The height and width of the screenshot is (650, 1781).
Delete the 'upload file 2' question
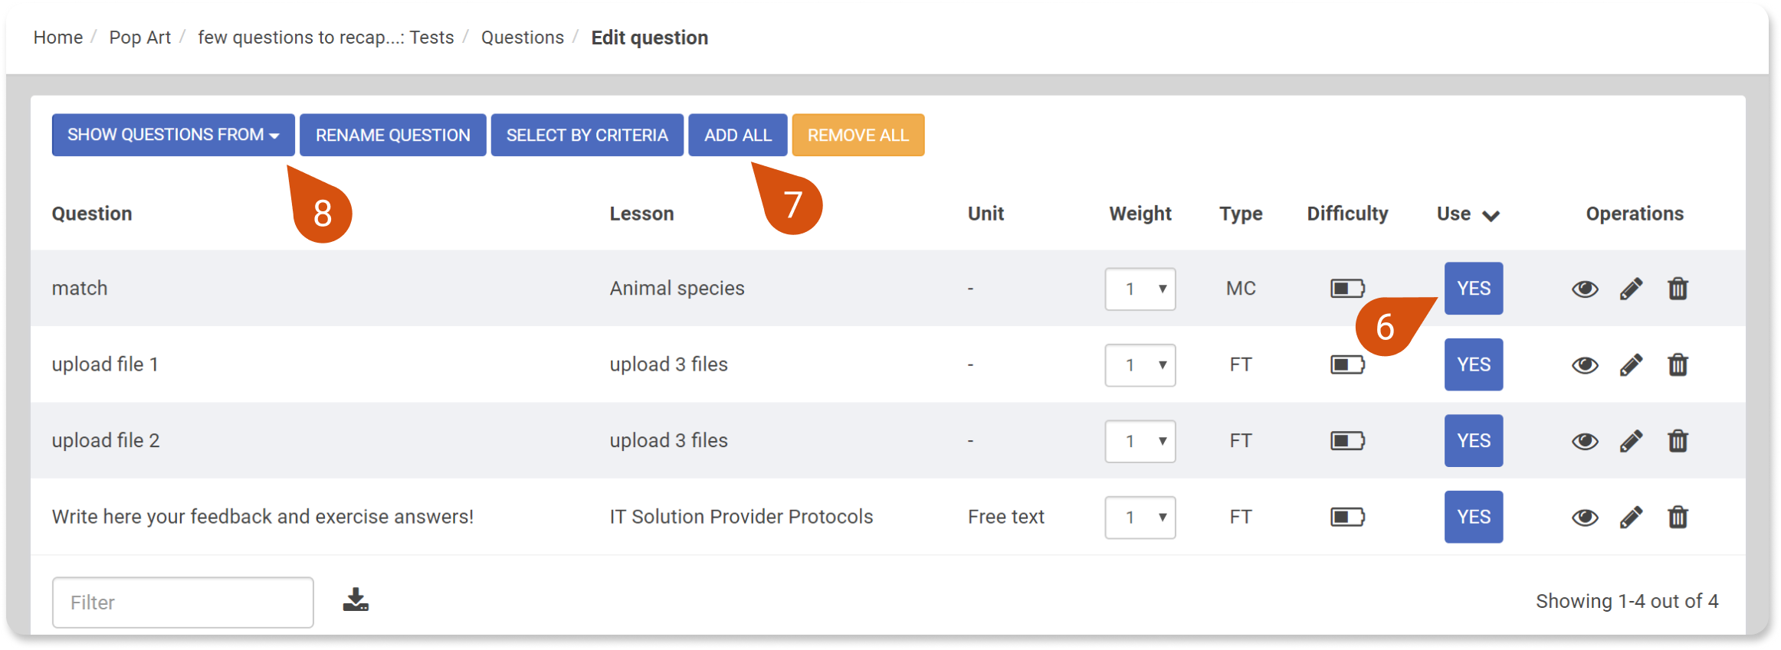click(1678, 440)
